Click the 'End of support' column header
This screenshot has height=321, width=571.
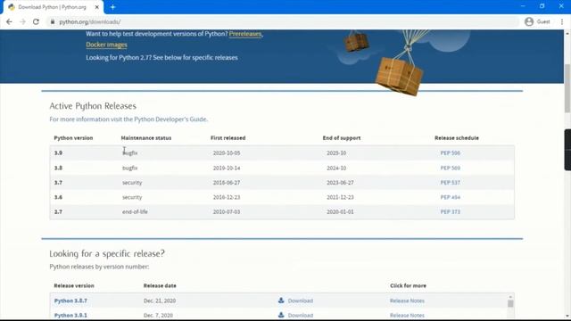click(x=342, y=138)
